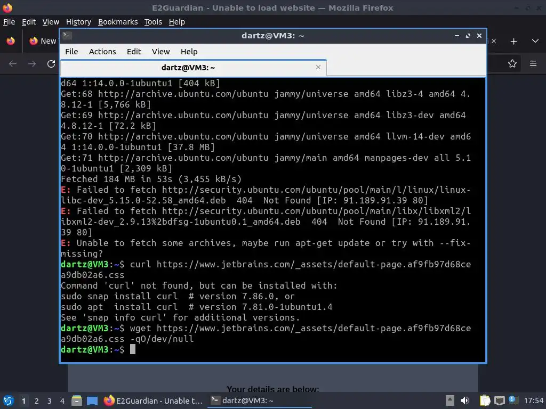Open file manager from the panel

point(77,400)
